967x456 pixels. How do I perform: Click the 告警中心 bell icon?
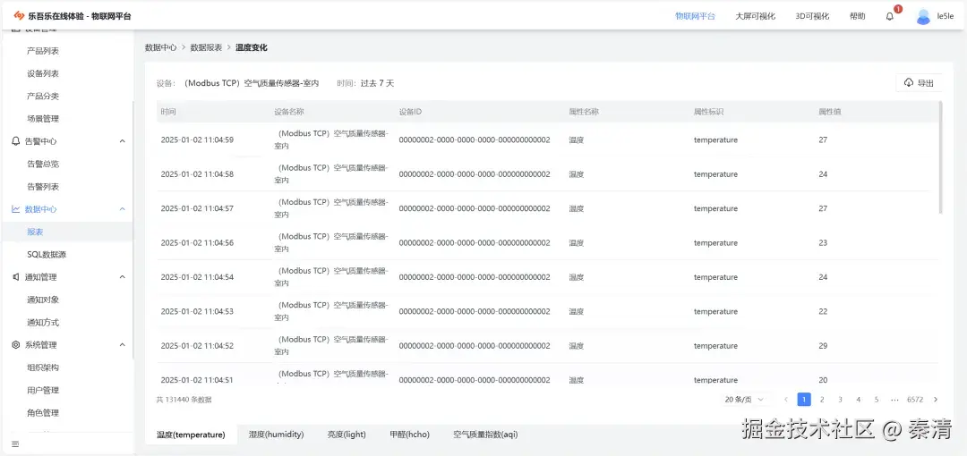[x=16, y=141]
